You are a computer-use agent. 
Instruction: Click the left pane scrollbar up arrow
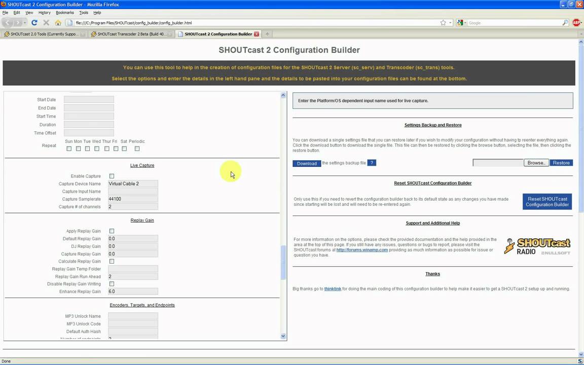pyautogui.click(x=283, y=95)
